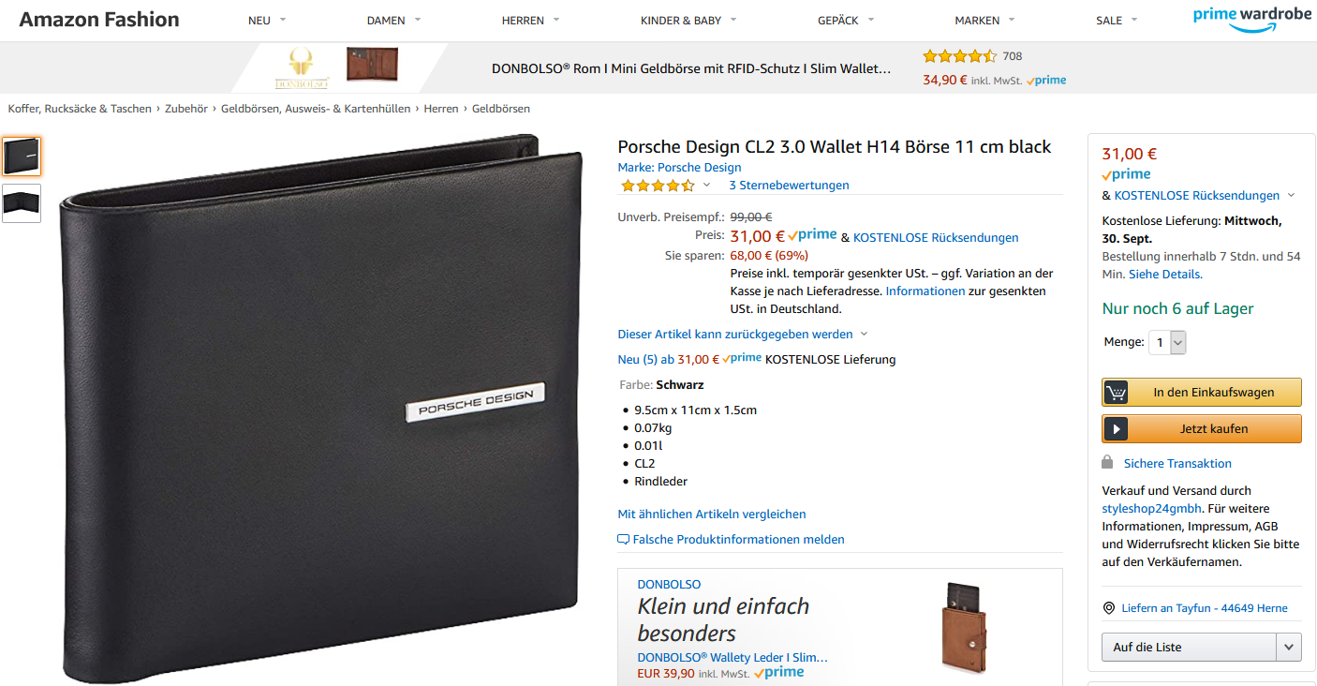Click the Amazon Fashion logo

99,20
